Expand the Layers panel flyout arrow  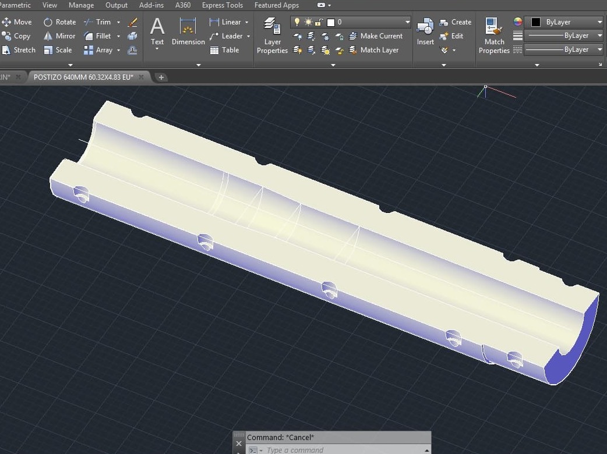(333, 65)
